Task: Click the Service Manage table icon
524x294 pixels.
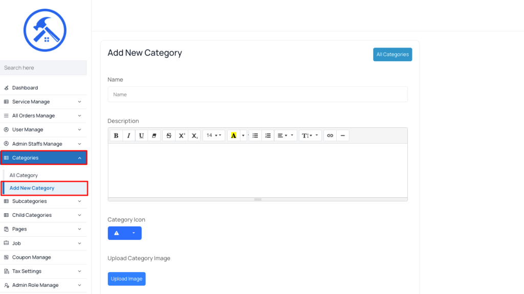Action: coord(6,102)
